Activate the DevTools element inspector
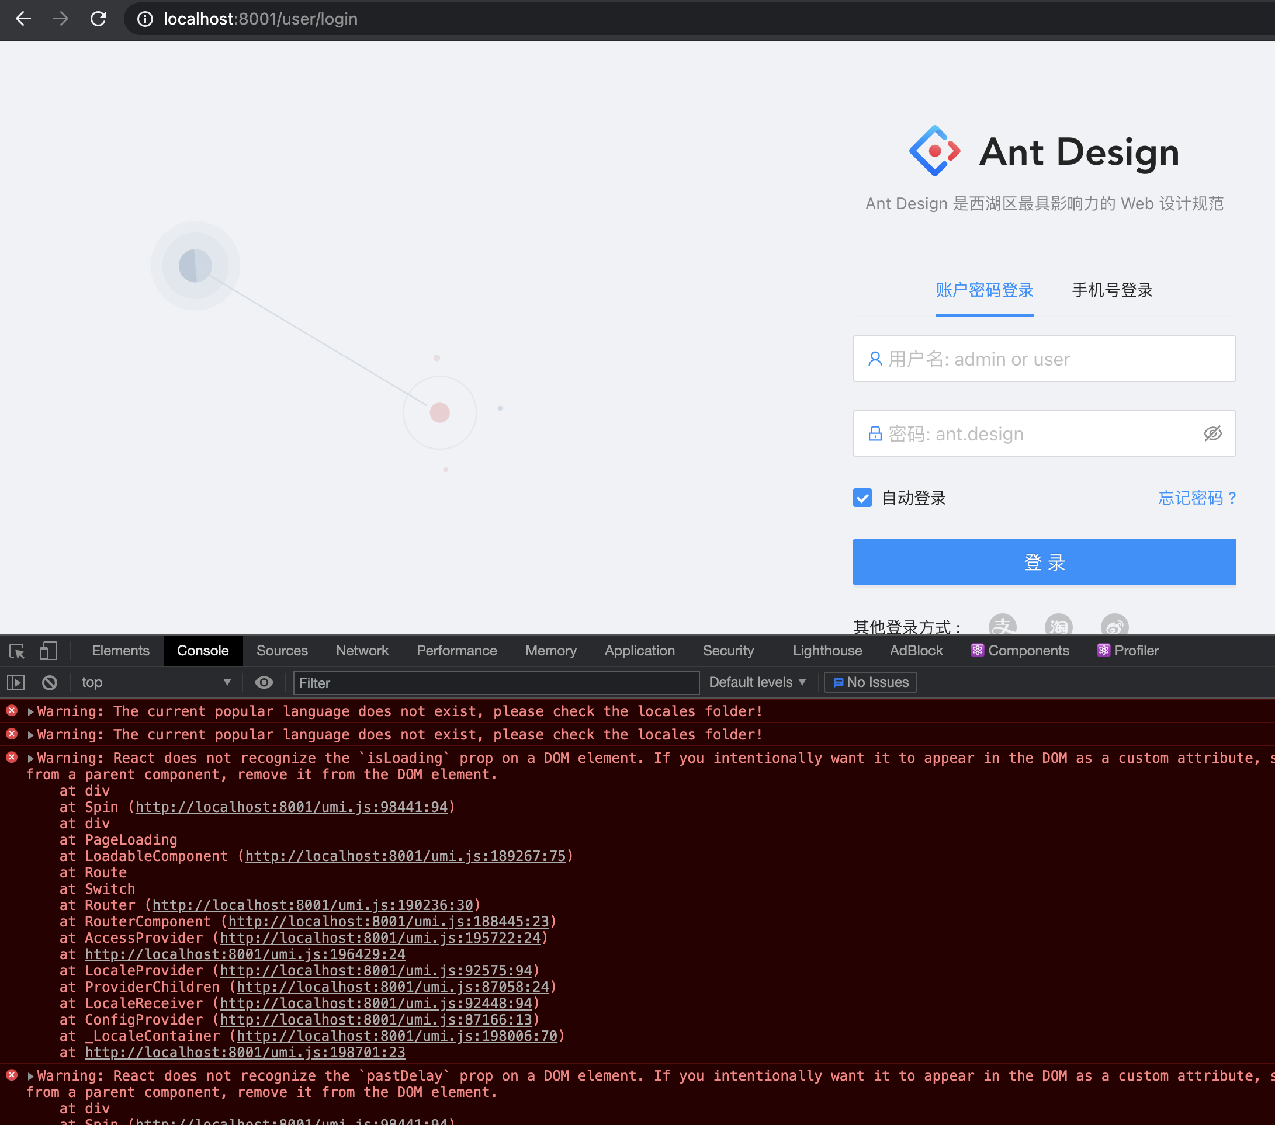The height and width of the screenshot is (1125, 1275). [18, 651]
